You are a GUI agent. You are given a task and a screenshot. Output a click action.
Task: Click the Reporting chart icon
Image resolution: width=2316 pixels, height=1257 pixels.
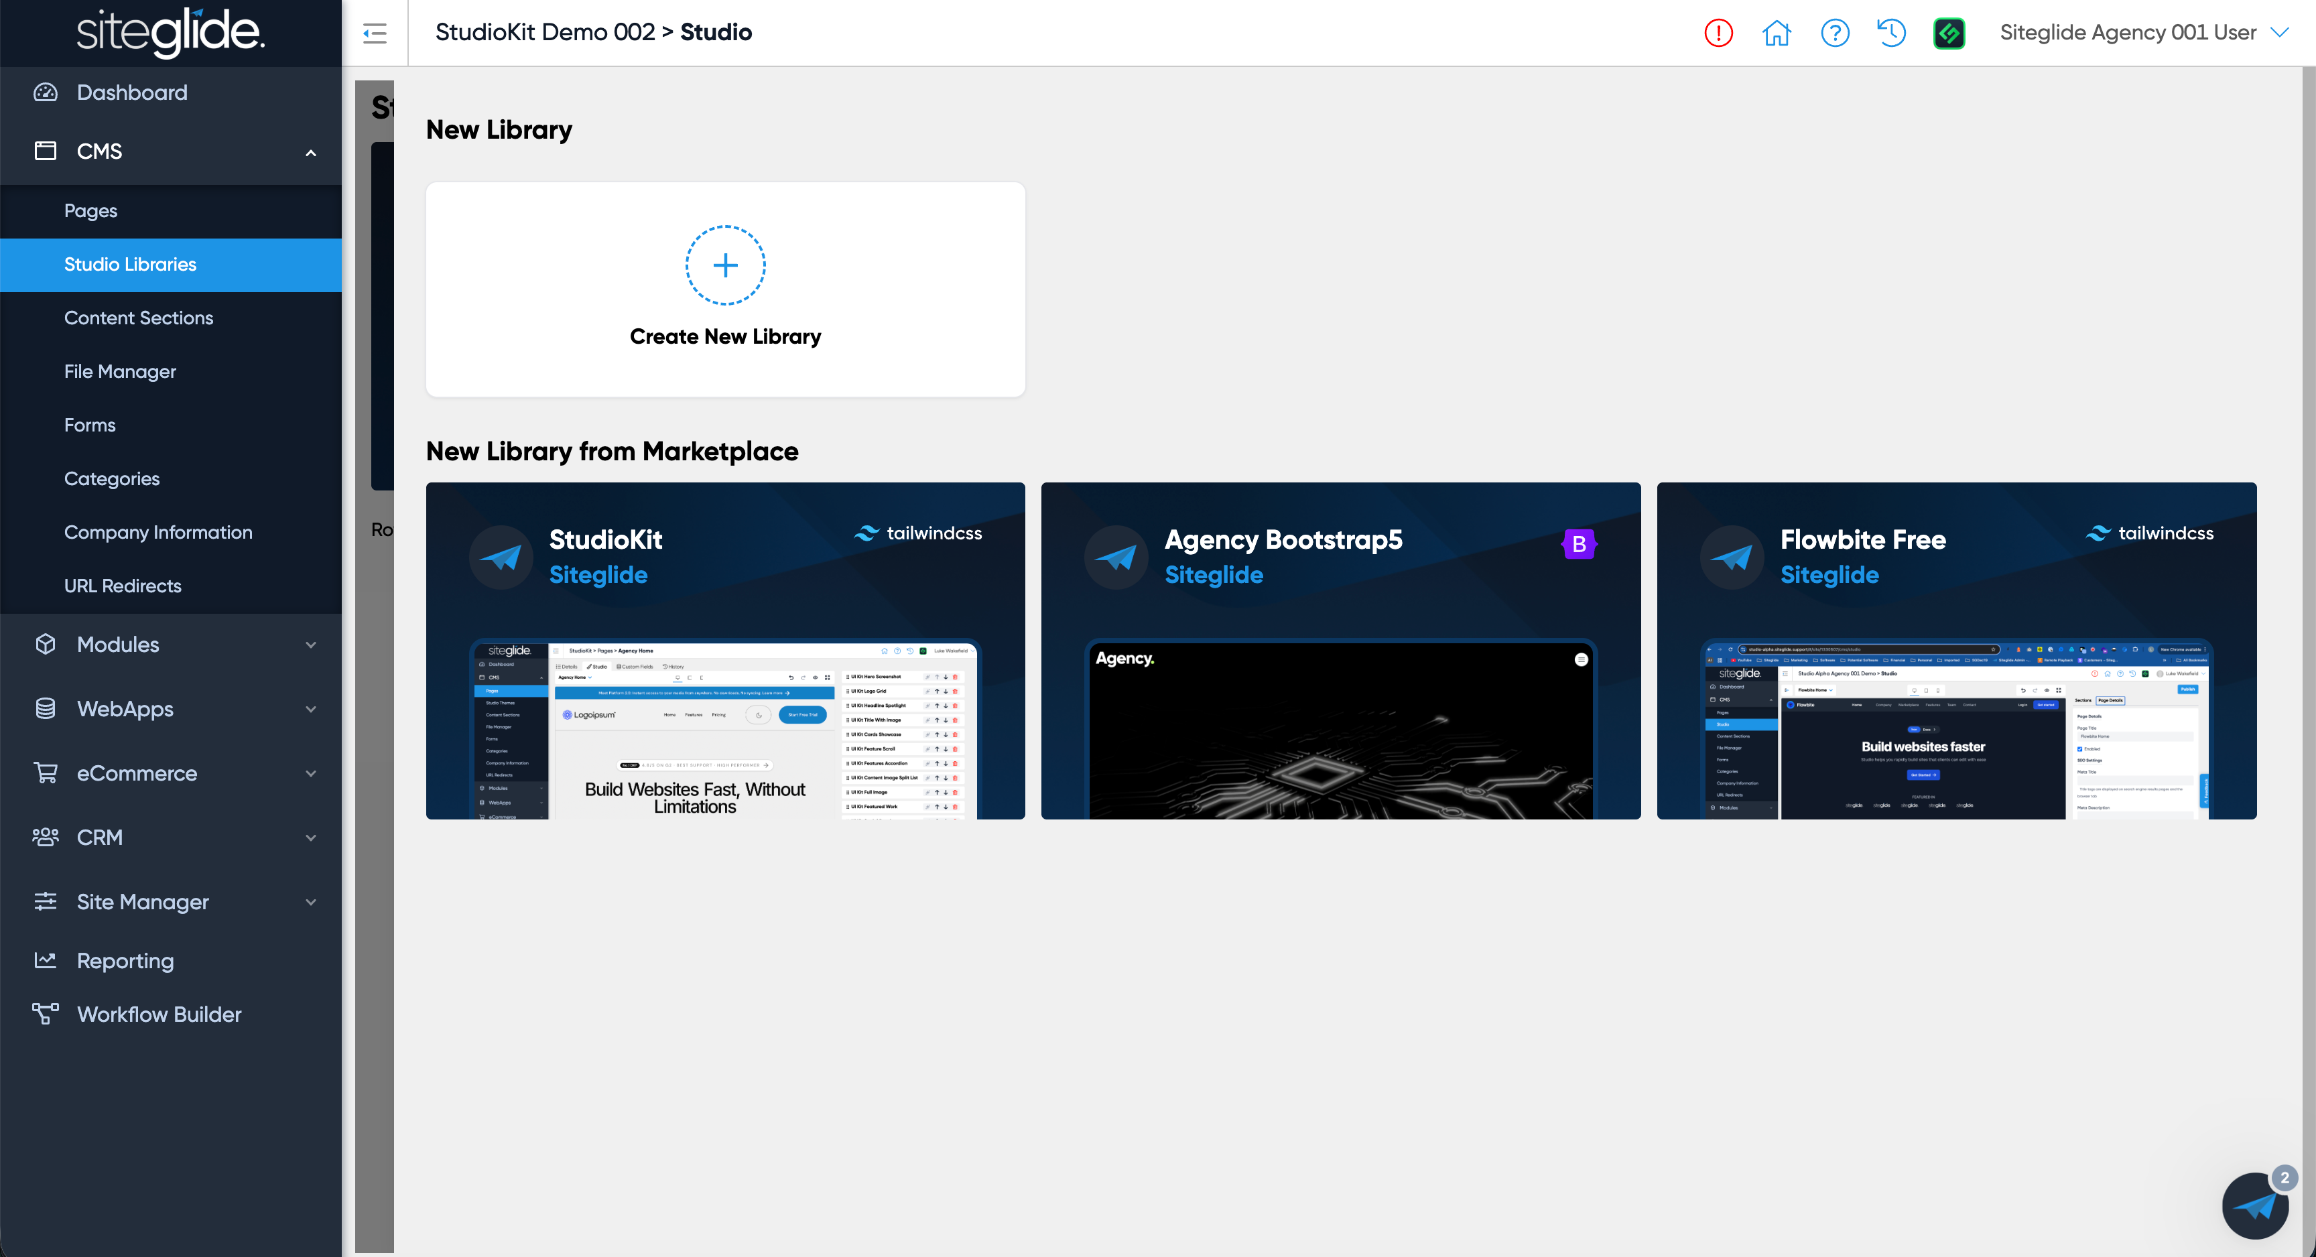click(45, 960)
